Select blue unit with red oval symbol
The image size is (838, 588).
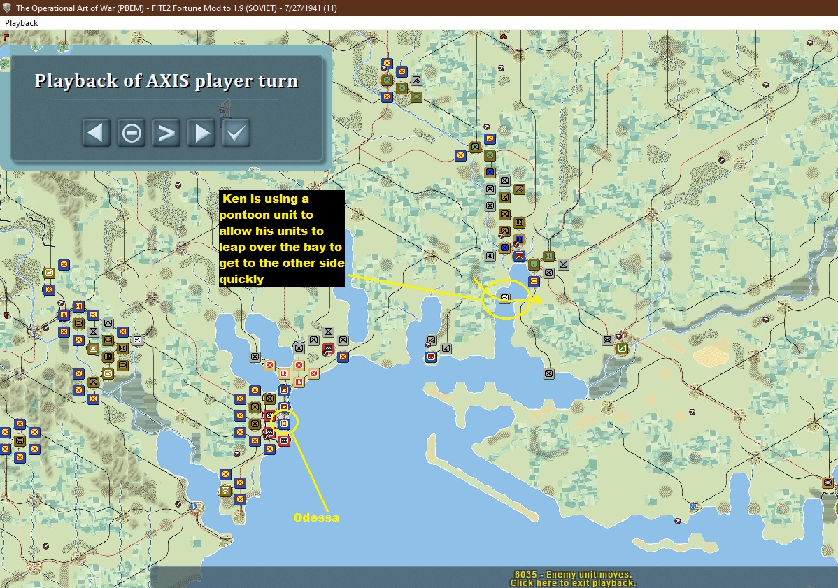(534, 281)
